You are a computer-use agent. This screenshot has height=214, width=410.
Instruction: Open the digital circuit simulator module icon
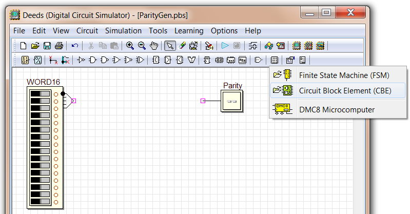coord(296,46)
